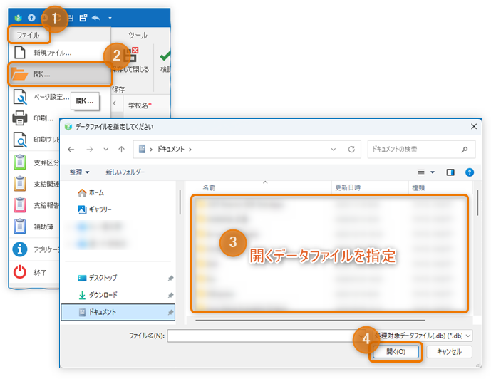Click the pink clipboard 支給報告 icon
The height and width of the screenshot is (379, 491).
[x=20, y=205]
